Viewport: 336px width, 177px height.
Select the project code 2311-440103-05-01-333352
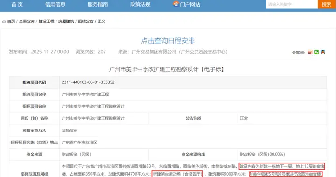click(x=88, y=82)
